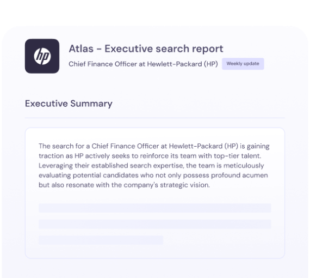Click the line ending 'strategic vision.'

(124, 185)
